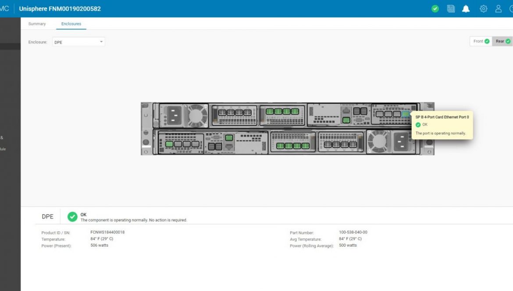Open the alerts bell icon
This screenshot has height=291, width=513.
466,9
